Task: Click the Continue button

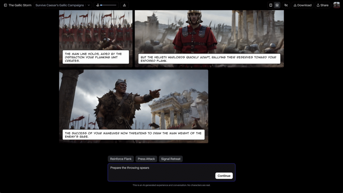Action: pyautogui.click(x=224, y=176)
